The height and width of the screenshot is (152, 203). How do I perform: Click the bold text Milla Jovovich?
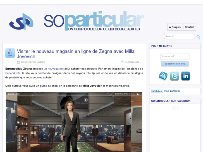coord(92,86)
